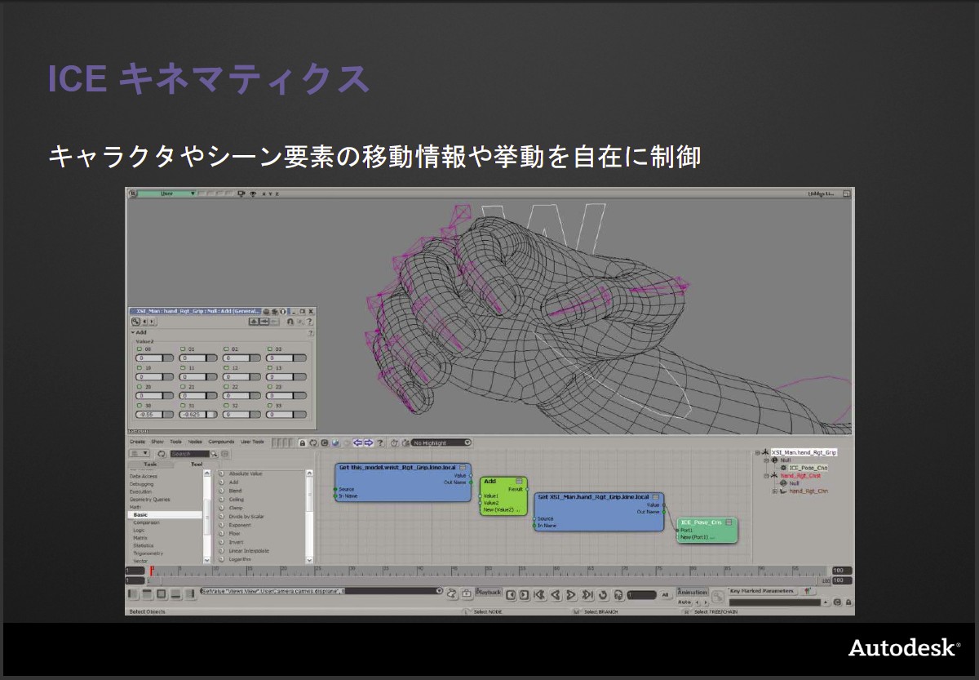The height and width of the screenshot is (680, 979).
Task: Switch to Task tab in preset manager
Action: pos(150,464)
